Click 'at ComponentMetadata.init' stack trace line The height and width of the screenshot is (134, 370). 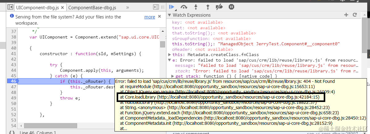226,123
